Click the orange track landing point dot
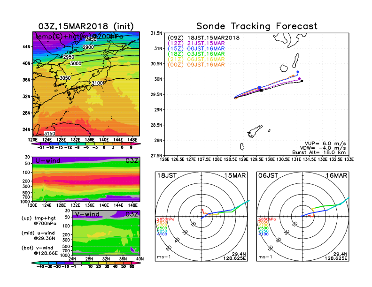 (x=294, y=76)
